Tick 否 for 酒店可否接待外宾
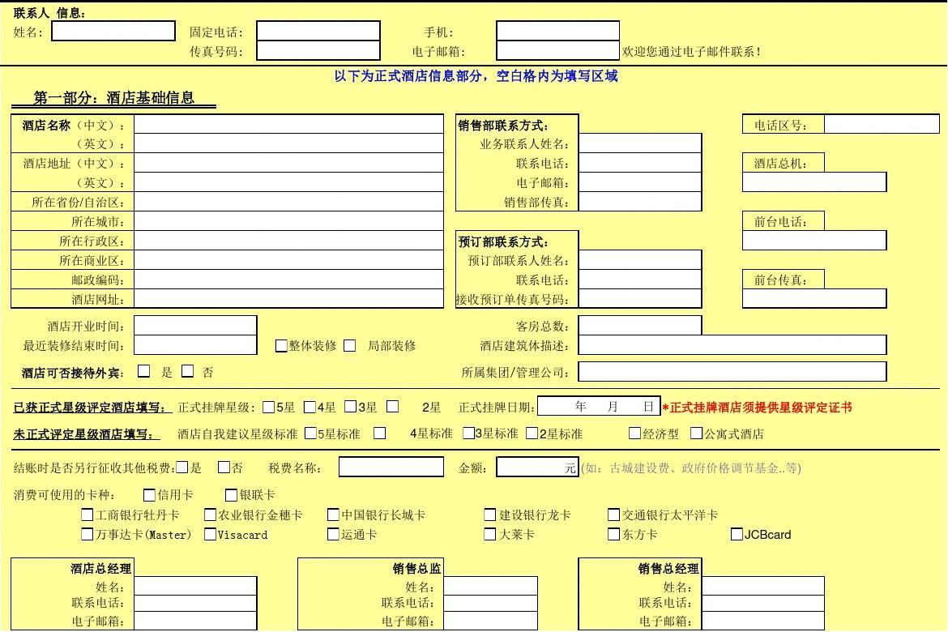Image resolution: width=948 pixels, height=632 pixels. 188,371
